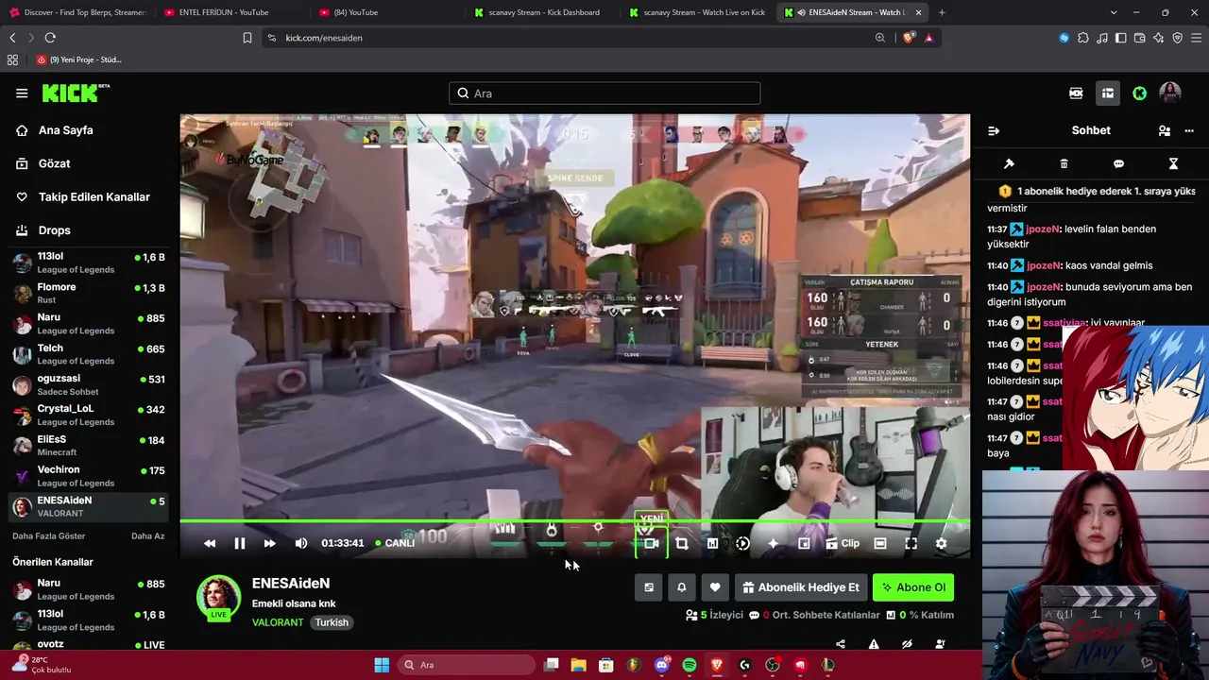Open player settings gear
Image resolution: width=1209 pixels, height=680 pixels.
(941, 543)
